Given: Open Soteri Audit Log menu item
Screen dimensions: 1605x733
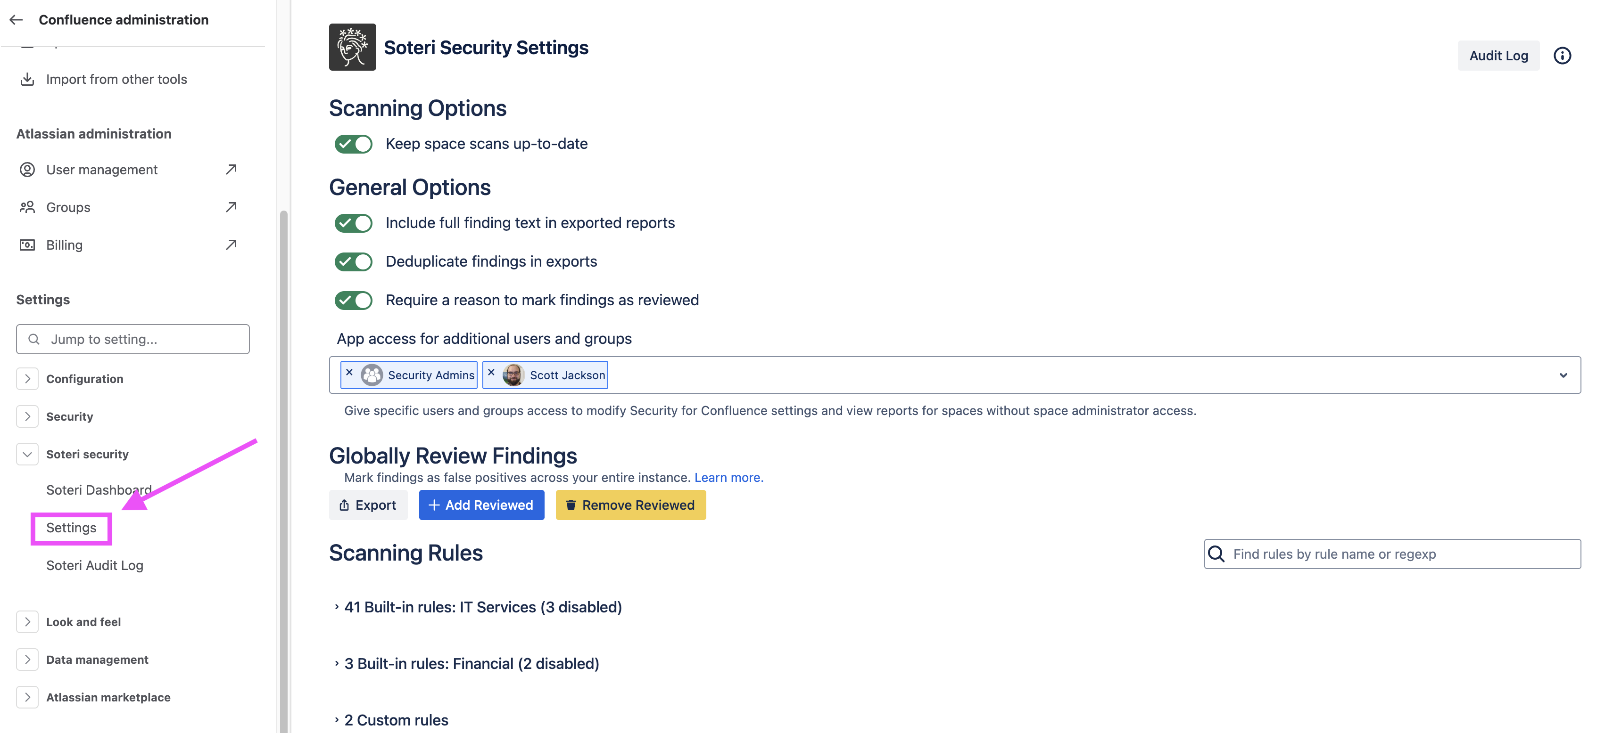Looking at the screenshot, I should pyautogui.click(x=95, y=565).
